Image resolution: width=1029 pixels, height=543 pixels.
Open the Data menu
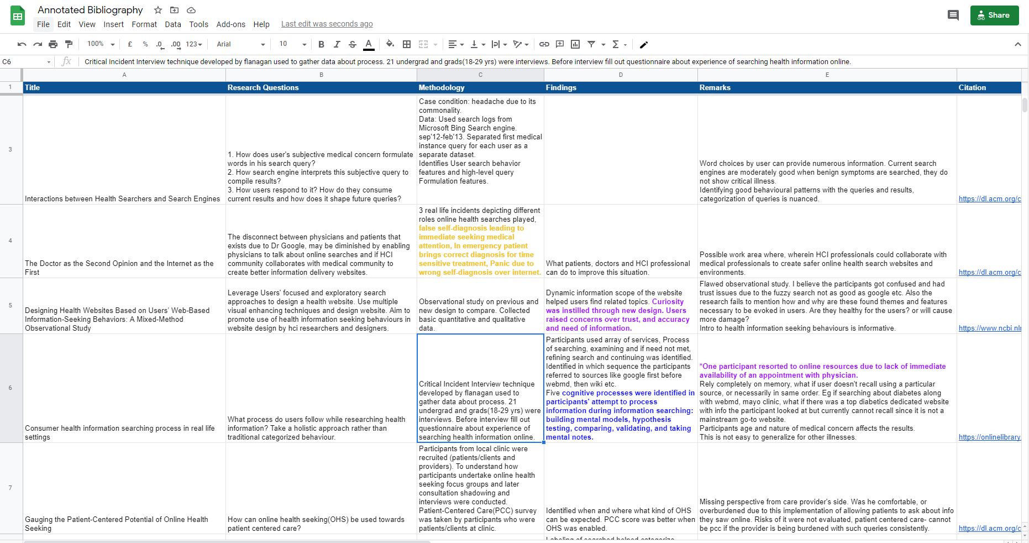click(172, 24)
